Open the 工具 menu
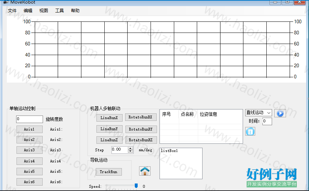This screenshot has width=309, height=191. [x=59, y=11]
